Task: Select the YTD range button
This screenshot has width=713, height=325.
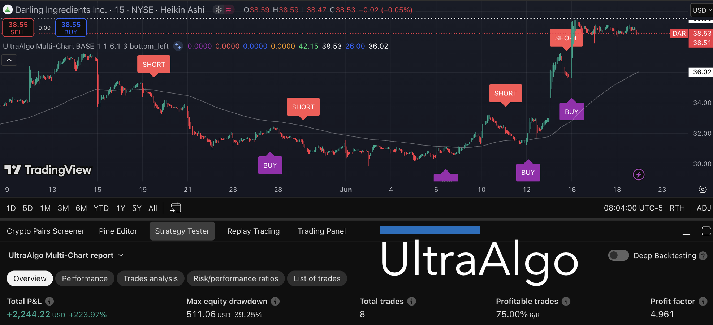Action: point(101,208)
